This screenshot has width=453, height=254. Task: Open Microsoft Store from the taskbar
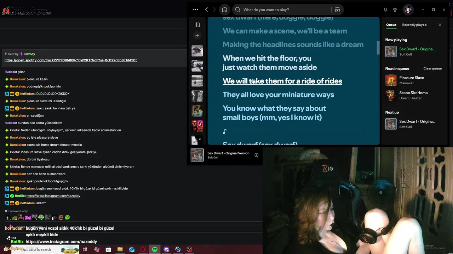[x=108, y=249]
